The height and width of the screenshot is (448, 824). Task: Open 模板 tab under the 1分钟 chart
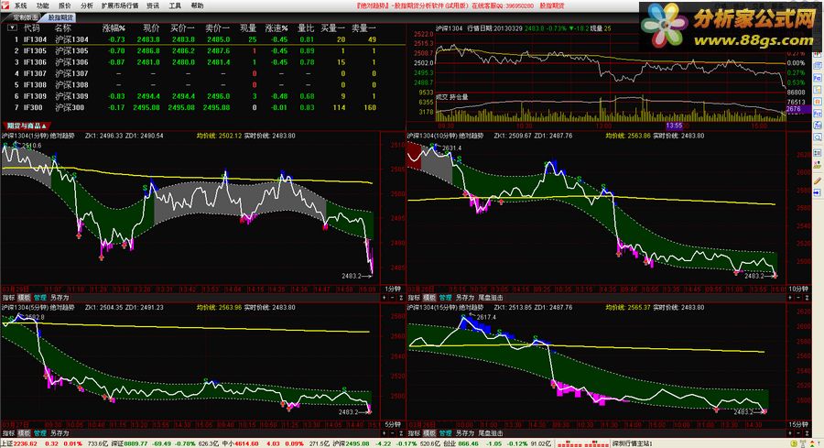pos(24,298)
